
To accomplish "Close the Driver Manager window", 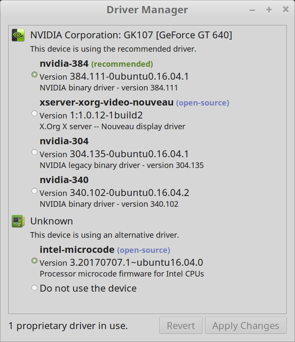I will pyautogui.click(x=285, y=9).
